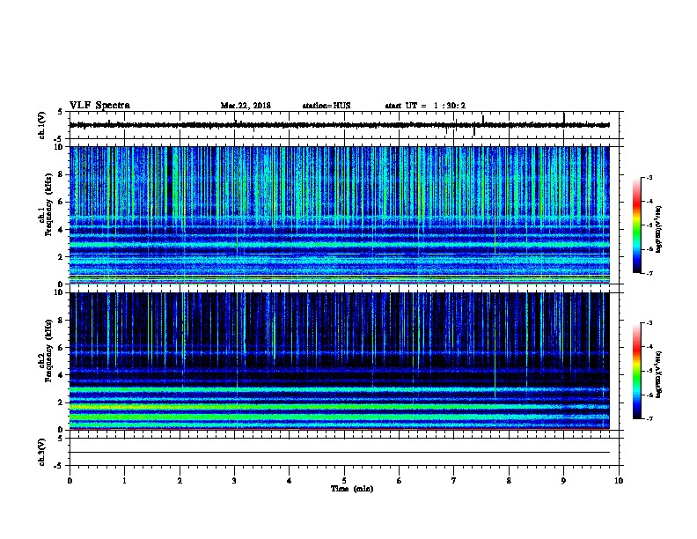Click the ch.1 spectrogram panel
The image size is (697, 539).
tap(340, 215)
